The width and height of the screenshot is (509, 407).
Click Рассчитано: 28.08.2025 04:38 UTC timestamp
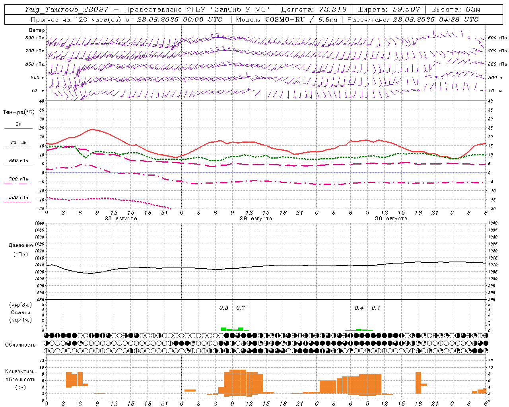click(x=413, y=19)
